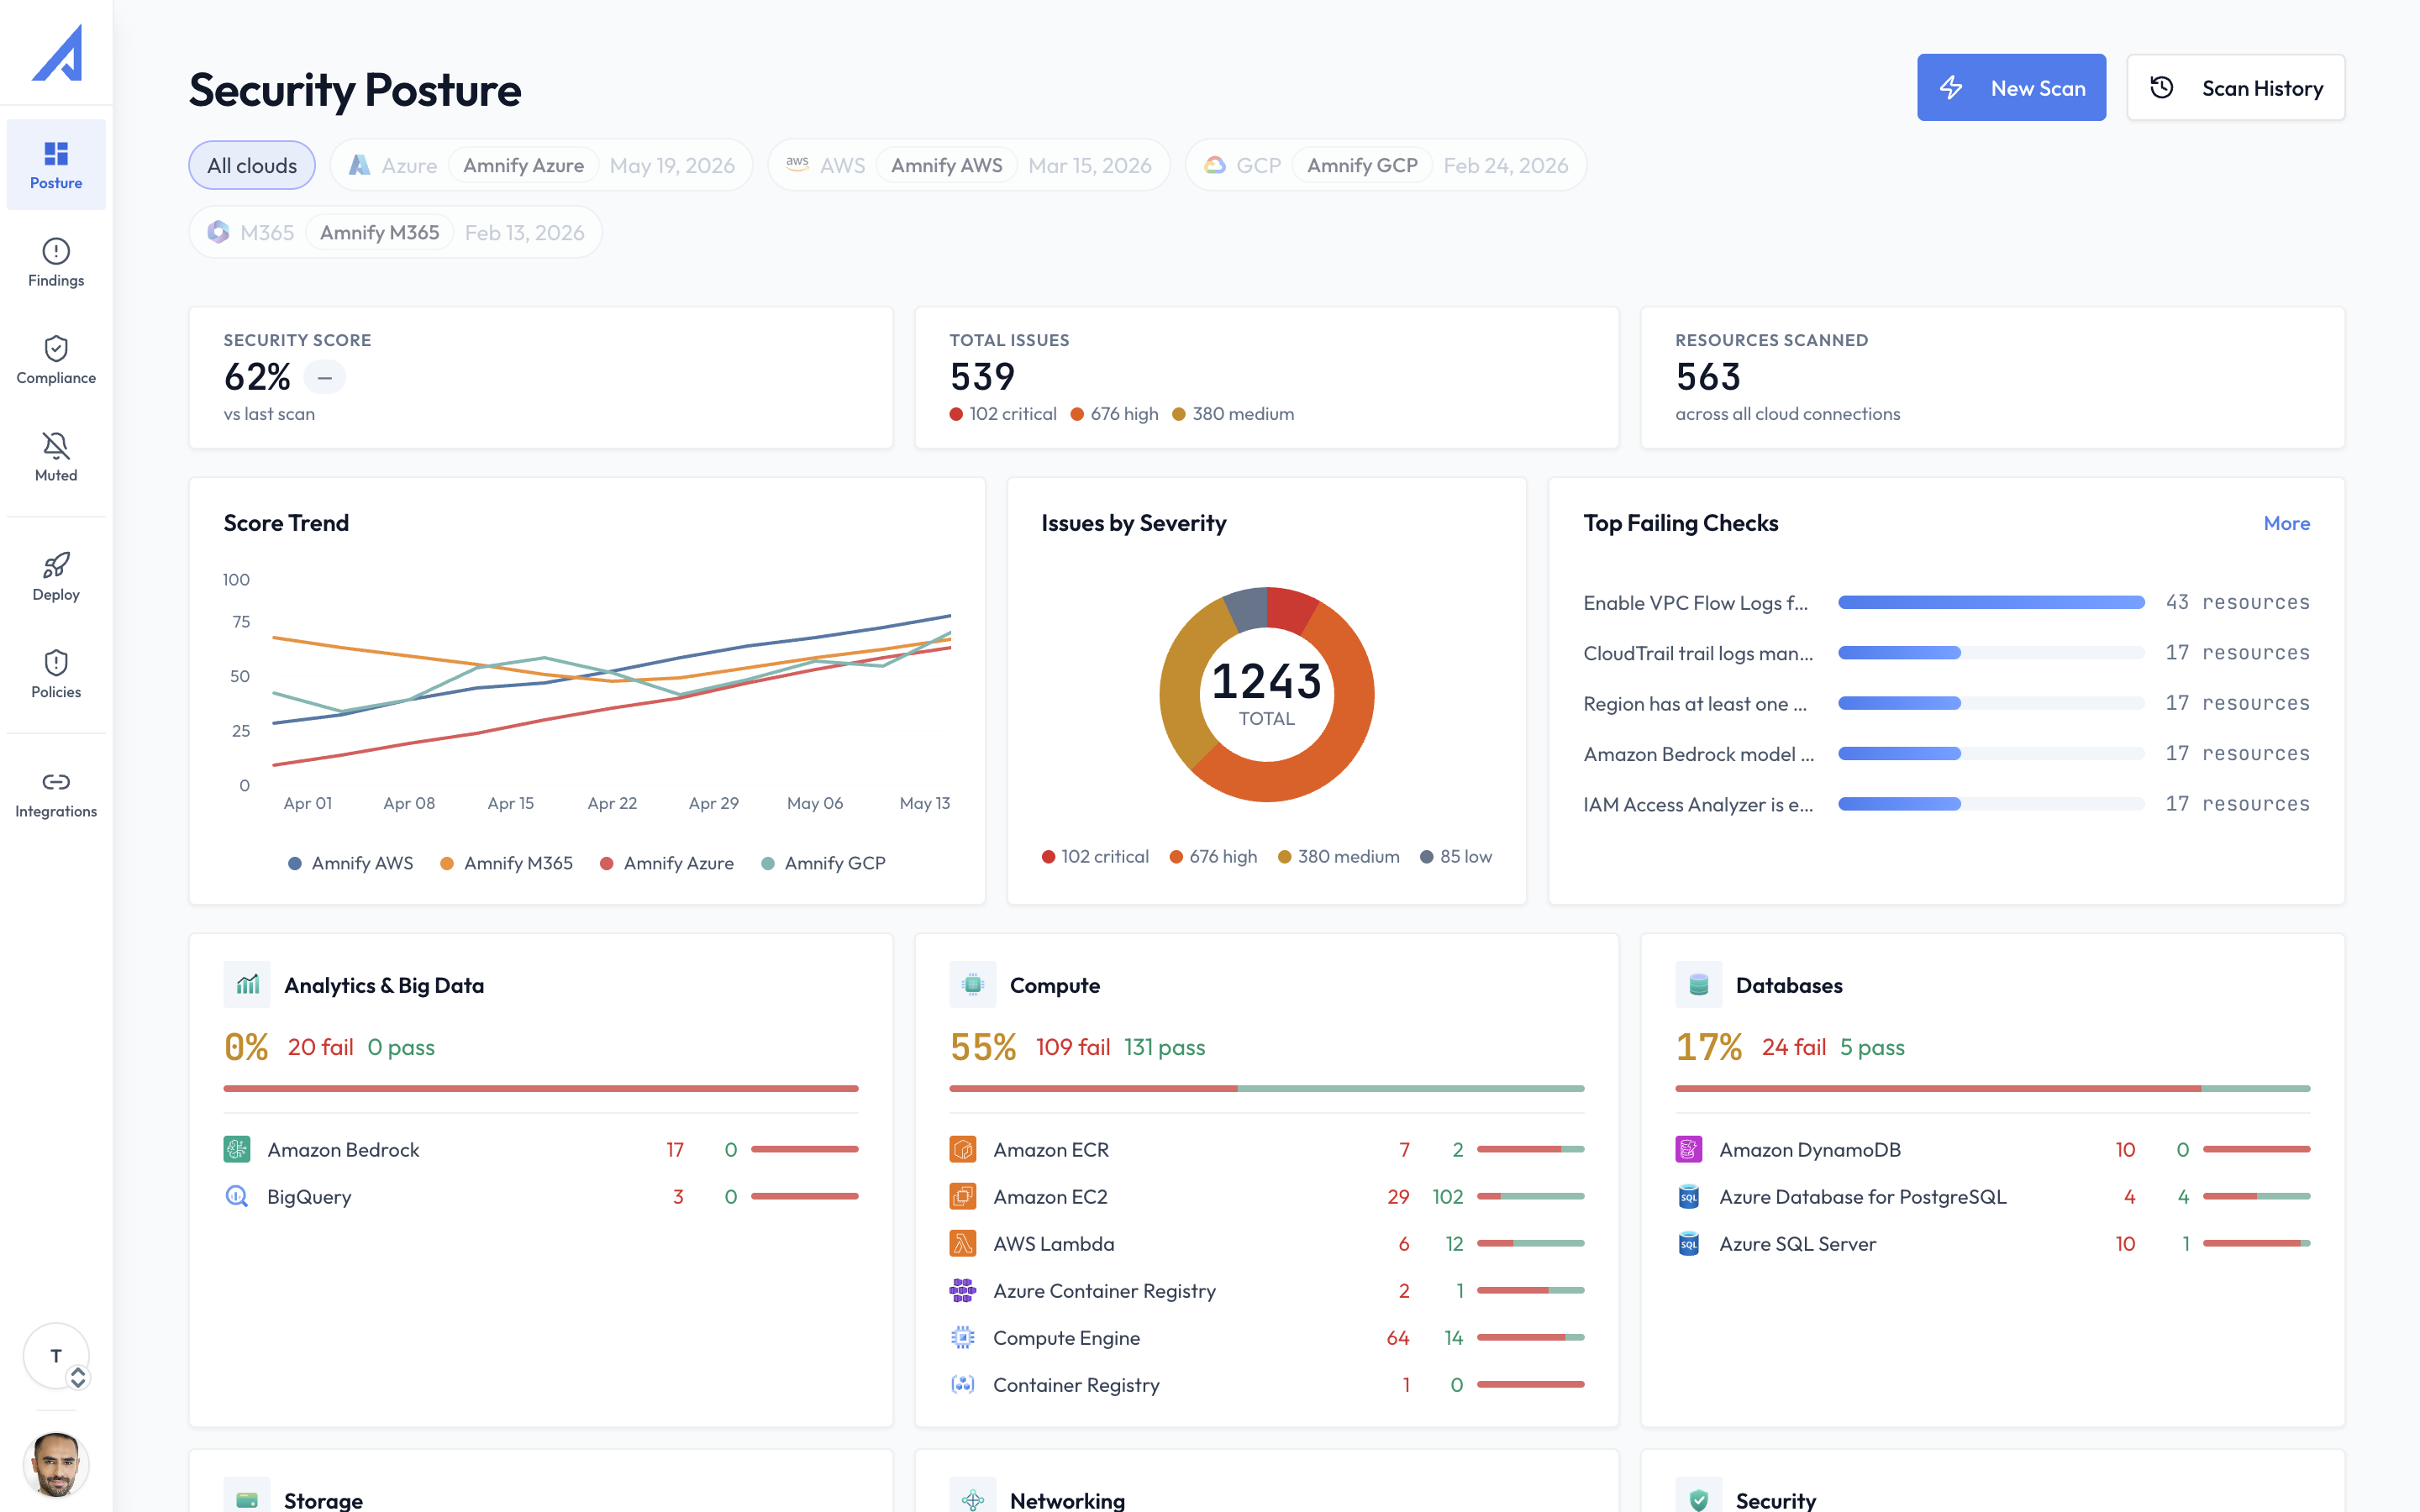Select the Azure SQL Server row label

(x=1797, y=1243)
